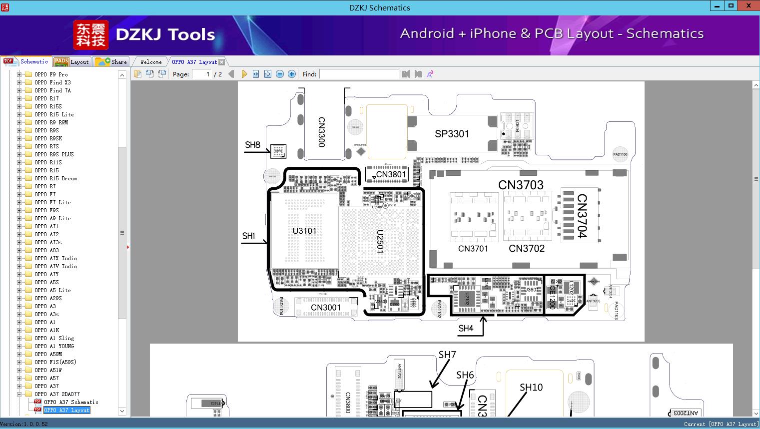
Task: Click the find previous icon
Action: [x=406, y=74]
